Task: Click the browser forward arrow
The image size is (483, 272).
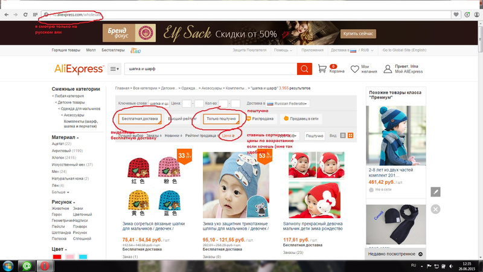Action: click(x=16, y=15)
